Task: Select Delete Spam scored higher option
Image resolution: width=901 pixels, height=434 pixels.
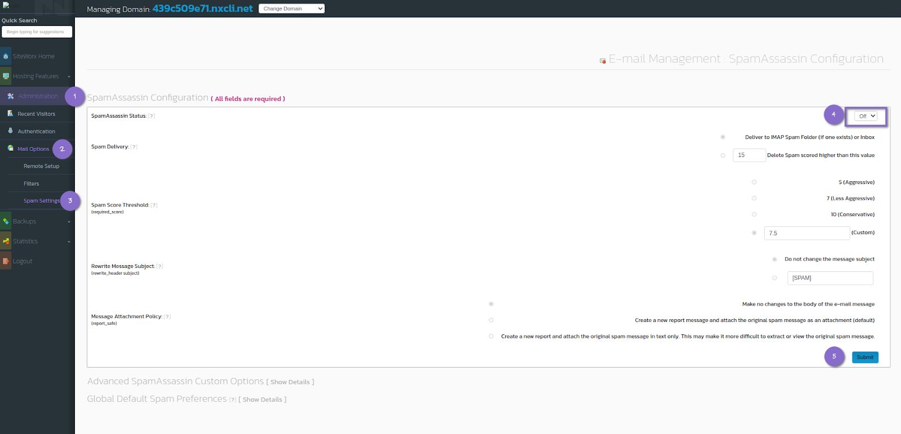Action: coord(722,155)
